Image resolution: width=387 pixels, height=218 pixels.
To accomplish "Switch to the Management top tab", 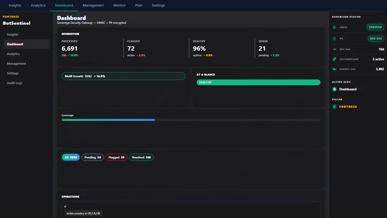I will [x=93, y=5].
